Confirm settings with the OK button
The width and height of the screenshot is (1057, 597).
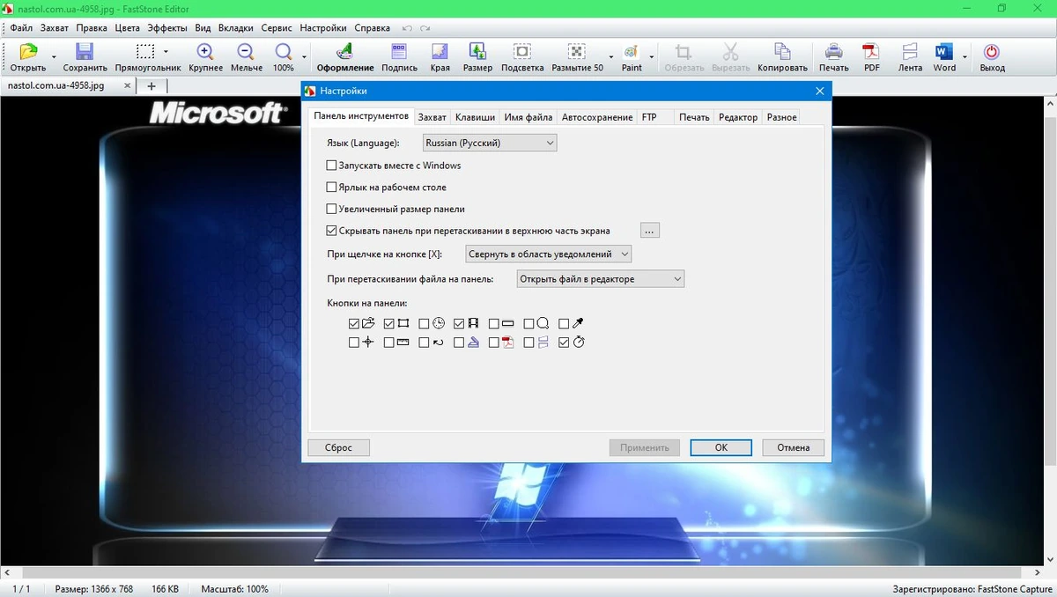[721, 447]
